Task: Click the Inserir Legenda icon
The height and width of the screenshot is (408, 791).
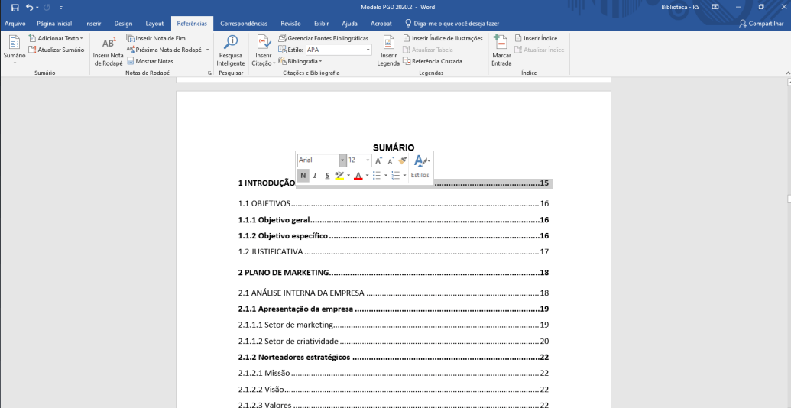Action: (388, 44)
